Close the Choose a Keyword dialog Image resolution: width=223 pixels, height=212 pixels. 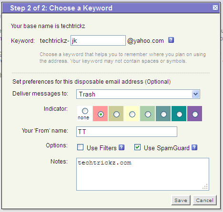pyautogui.click(x=215, y=8)
